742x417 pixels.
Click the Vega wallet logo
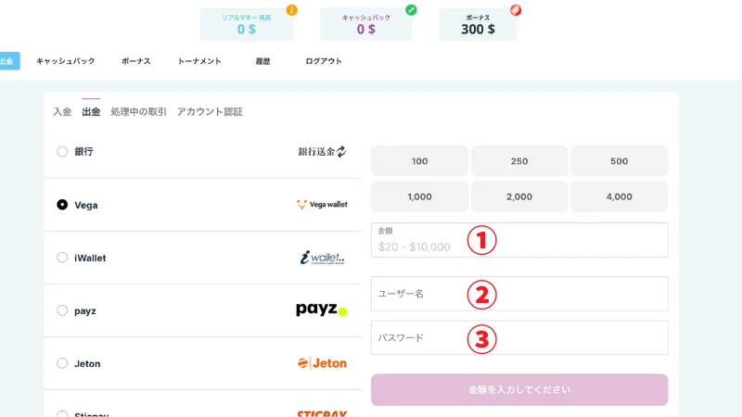click(x=322, y=204)
